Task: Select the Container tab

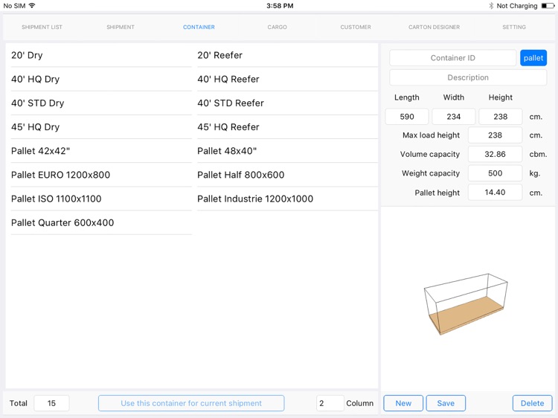Action: tap(199, 27)
